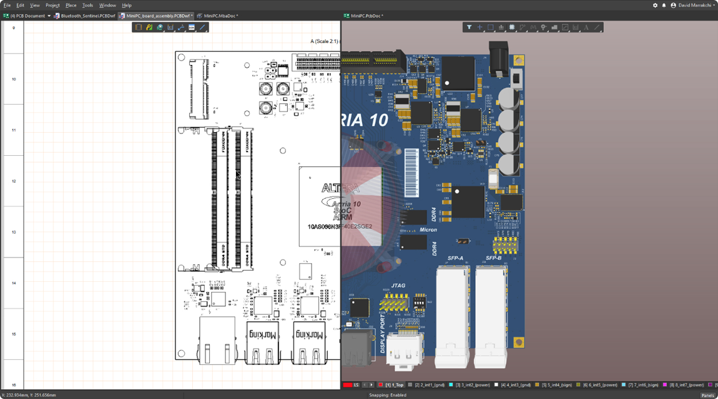Screen dimensions: 718x399
Task: Open notifications bell icon
Action: [664, 5]
